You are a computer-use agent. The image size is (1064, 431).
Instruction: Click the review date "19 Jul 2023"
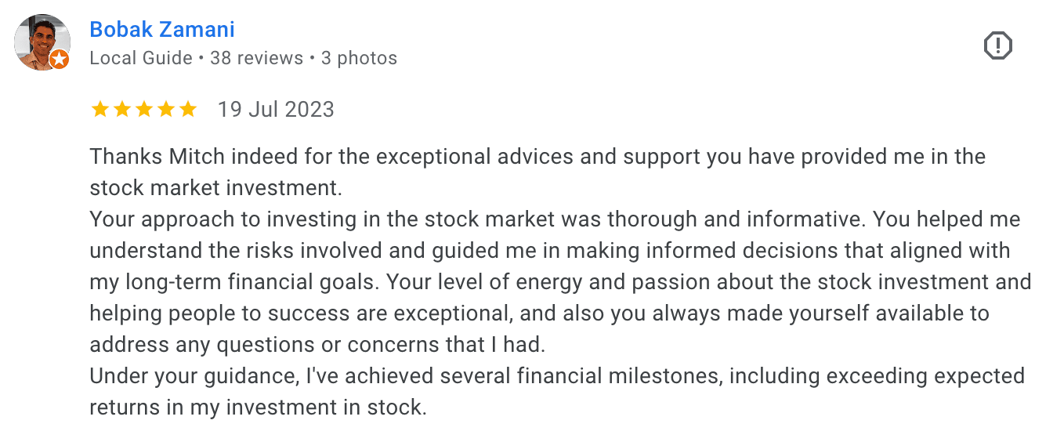[276, 109]
